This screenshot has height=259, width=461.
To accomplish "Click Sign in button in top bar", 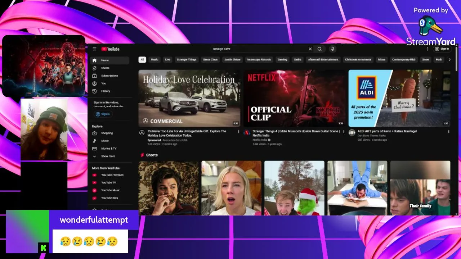I will point(442,49).
